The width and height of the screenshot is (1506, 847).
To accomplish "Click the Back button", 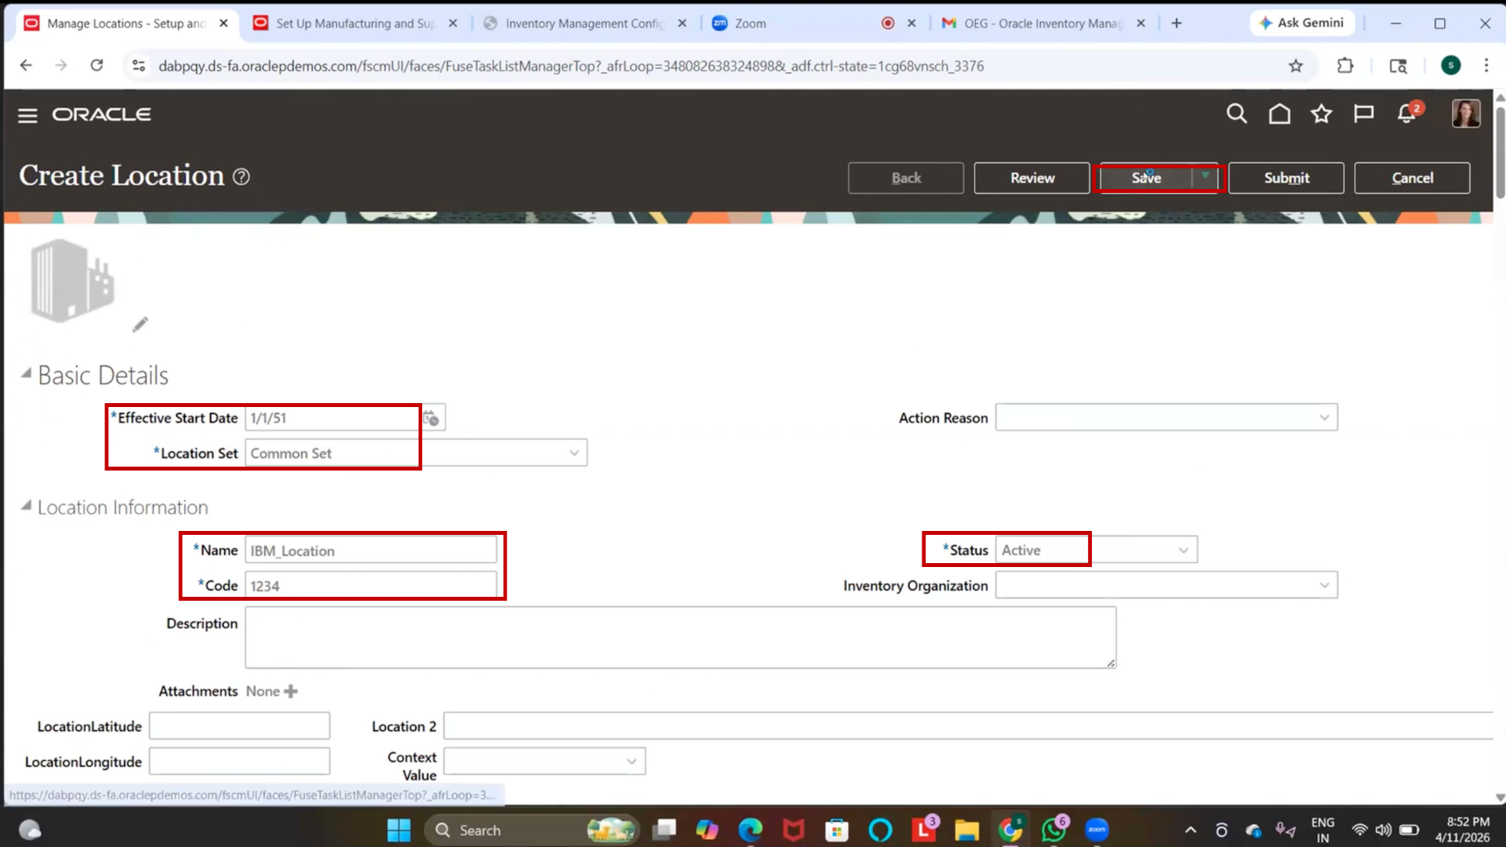I will (906, 178).
